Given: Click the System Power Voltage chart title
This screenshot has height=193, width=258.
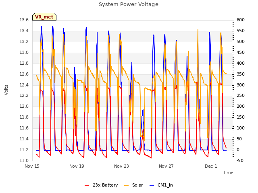Looking at the screenshot, I should pyautogui.click(x=129, y=4).
